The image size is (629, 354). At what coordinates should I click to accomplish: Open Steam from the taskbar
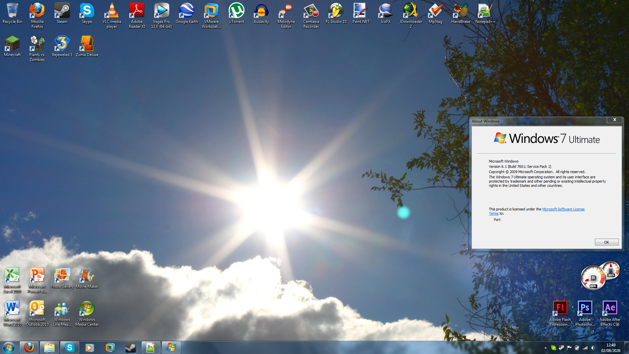coord(130,347)
